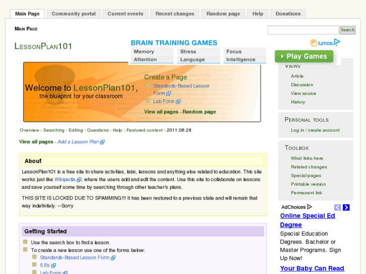Viewport: 366px width, 274px height.
Task: Go to Recent changes tab
Action: [175, 14]
